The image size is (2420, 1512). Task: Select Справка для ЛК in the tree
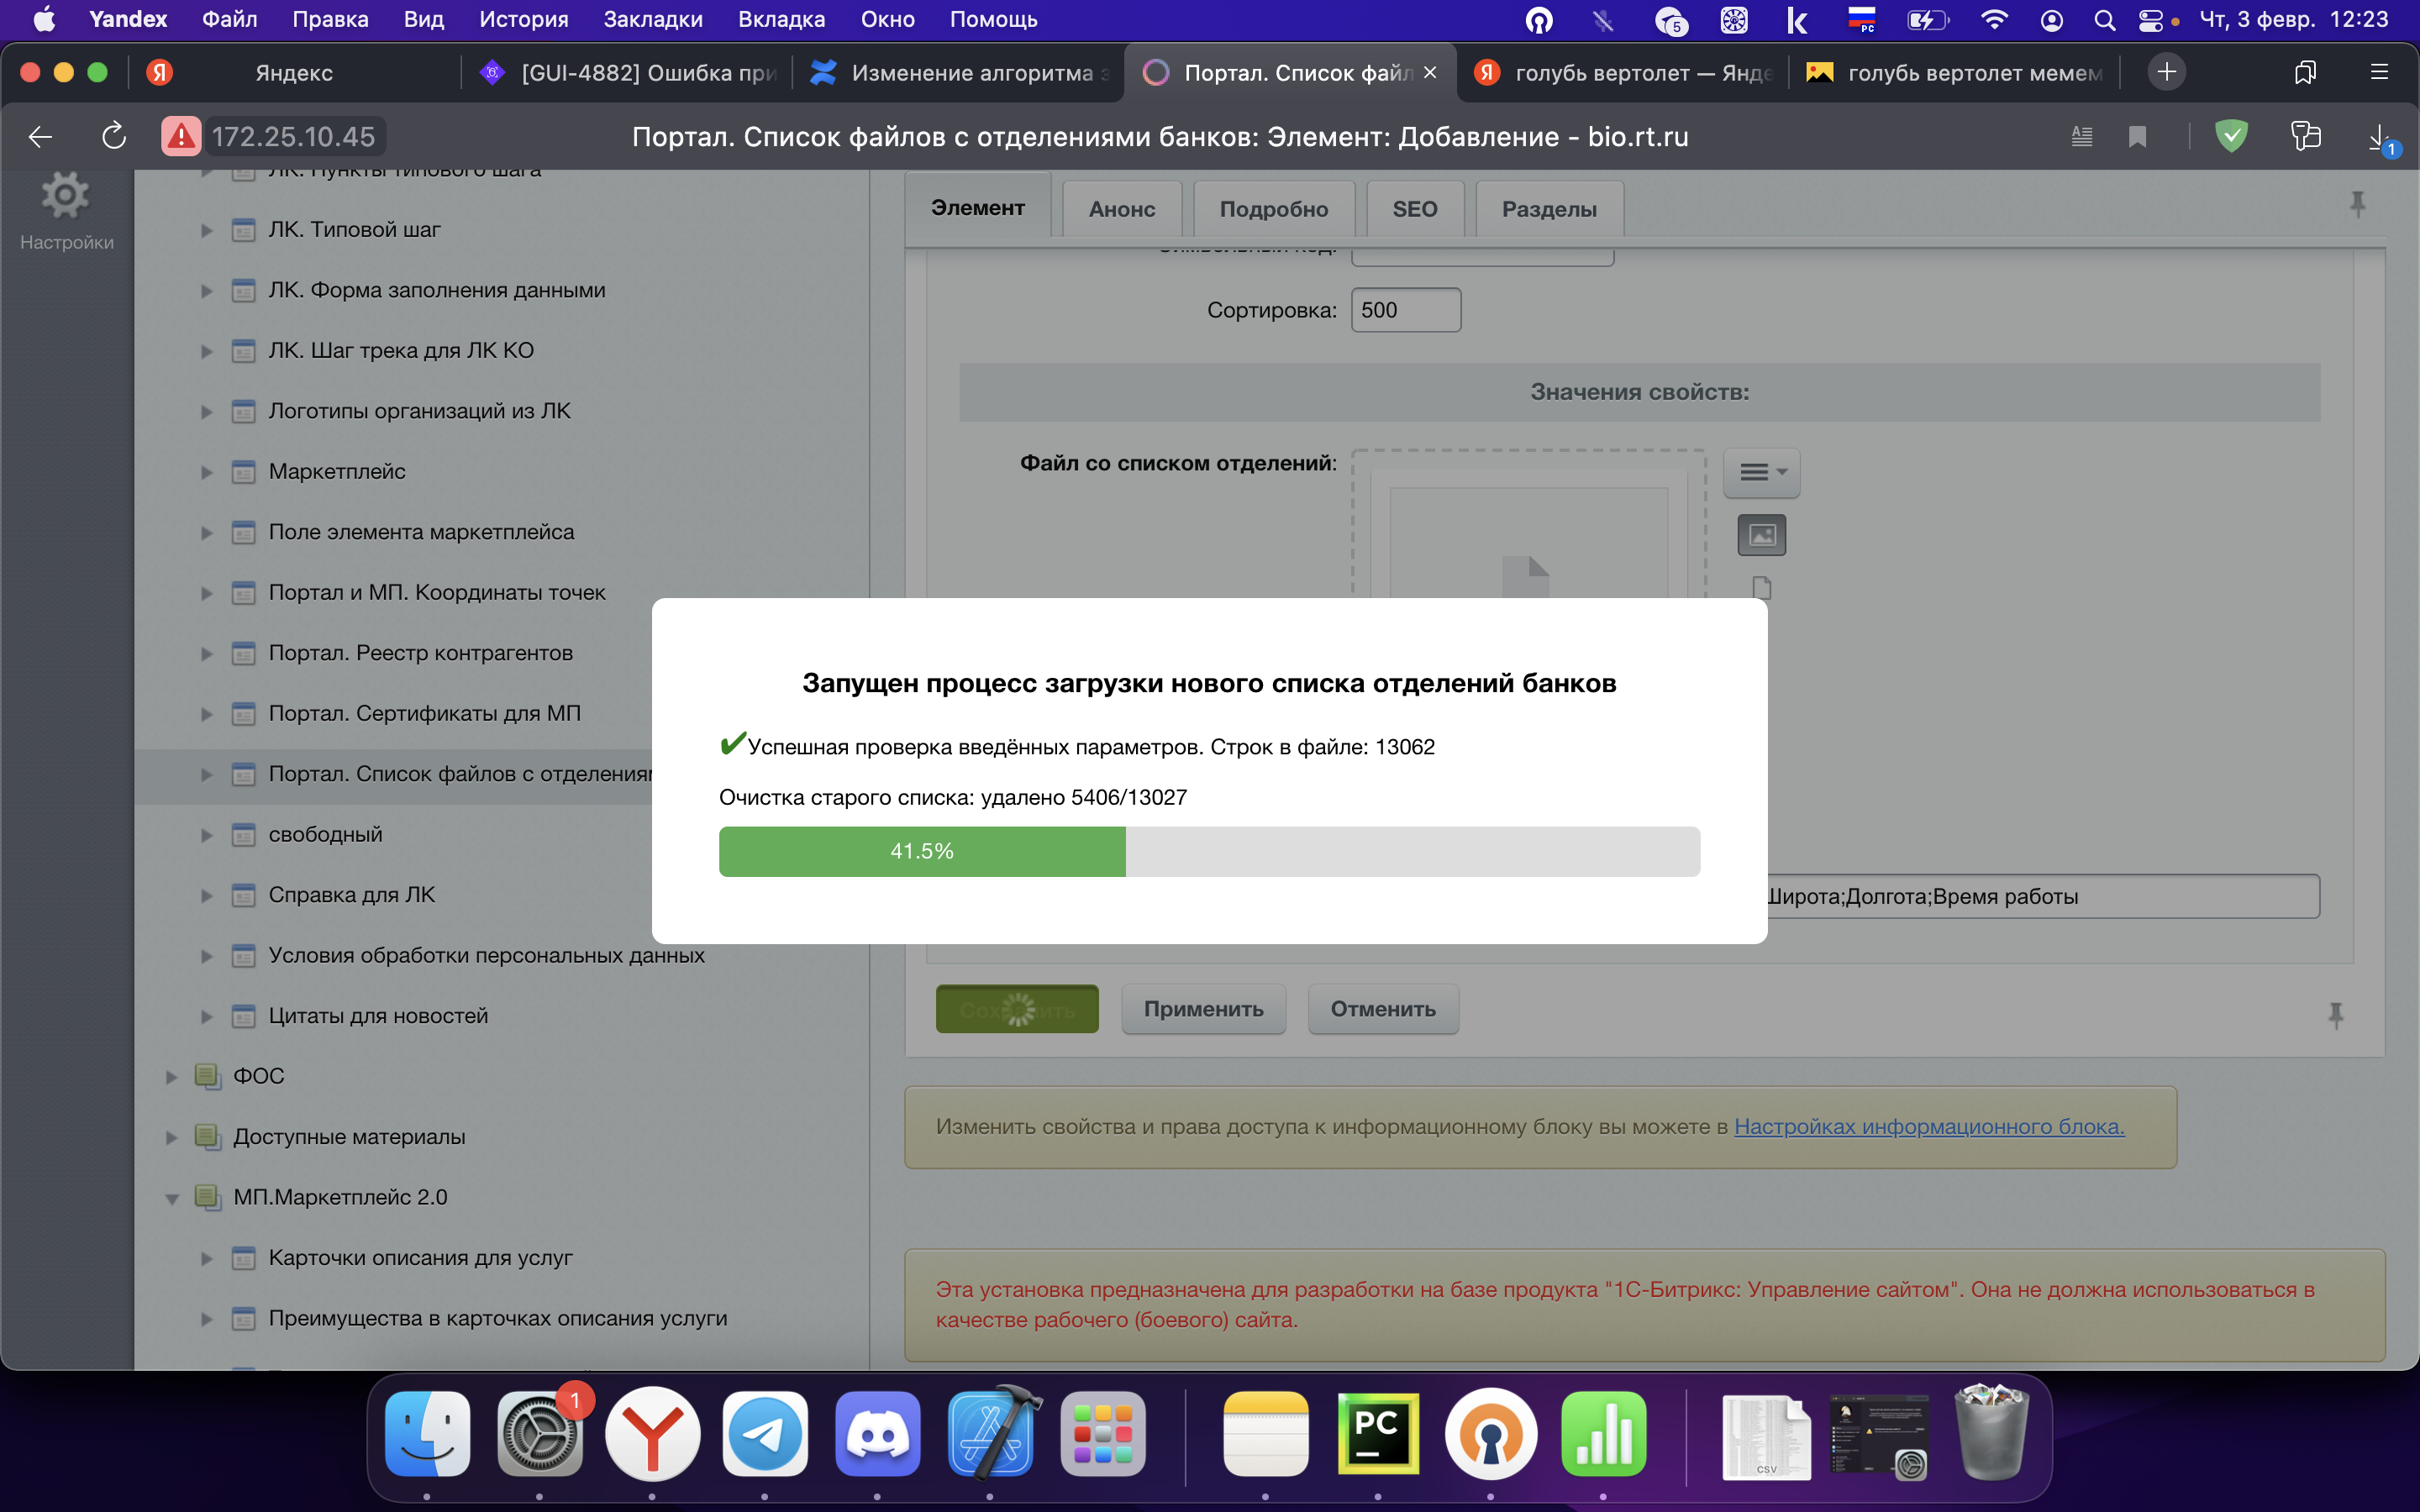click(351, 895)
